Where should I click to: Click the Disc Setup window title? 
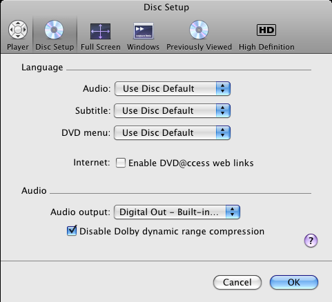point(166,8)
